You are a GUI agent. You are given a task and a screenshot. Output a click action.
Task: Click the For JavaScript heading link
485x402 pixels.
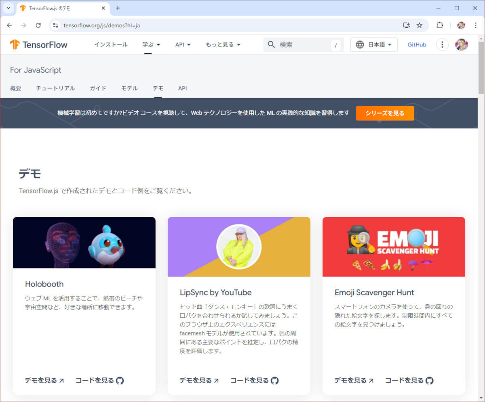click(36, 70)
